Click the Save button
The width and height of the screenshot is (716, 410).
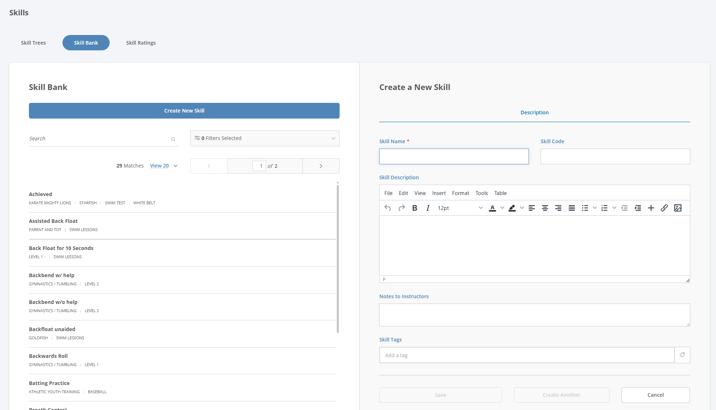point(441,395)
